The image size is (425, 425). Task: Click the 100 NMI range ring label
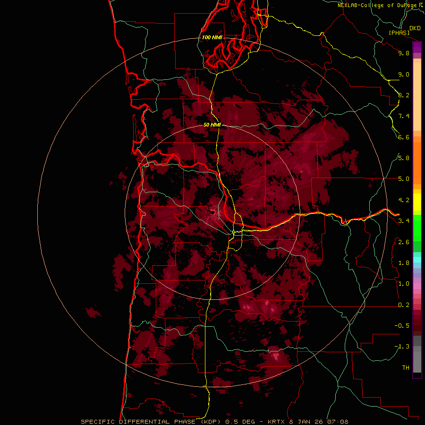(x=212, y=37)
